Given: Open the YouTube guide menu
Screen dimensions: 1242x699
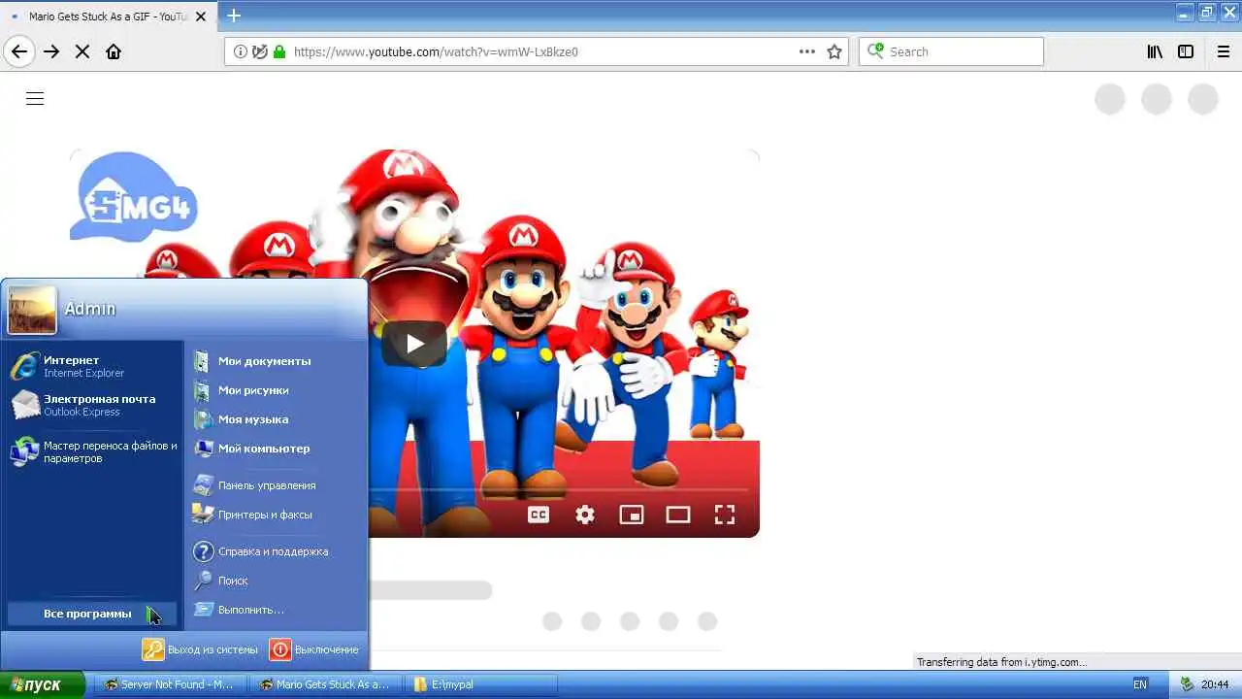Looking at the screenshot, I should 35,98.
